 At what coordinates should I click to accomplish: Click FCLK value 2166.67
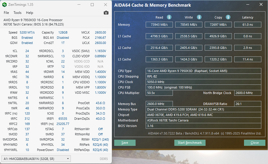pos(100,38)
